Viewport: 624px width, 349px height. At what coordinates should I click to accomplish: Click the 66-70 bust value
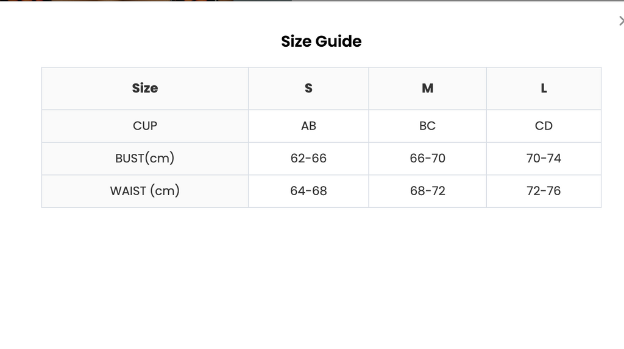point(427,159)
